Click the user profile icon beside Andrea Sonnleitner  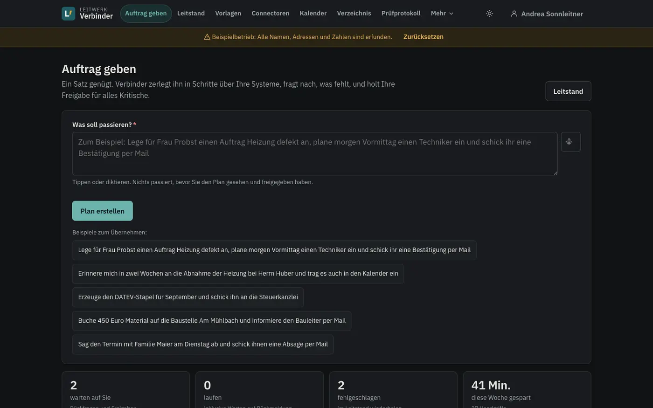pyautogui.click(x=514, y=14)
